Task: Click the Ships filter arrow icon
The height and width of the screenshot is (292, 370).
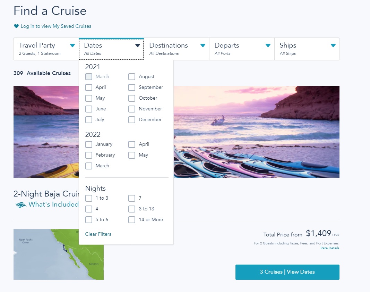Action: (x=333, y=45)
